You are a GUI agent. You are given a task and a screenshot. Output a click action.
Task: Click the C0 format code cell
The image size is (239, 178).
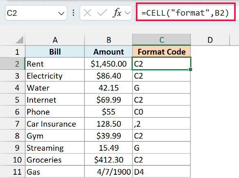click(162, 112)
